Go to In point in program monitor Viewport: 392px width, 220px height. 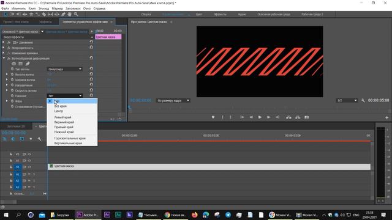coord(242,117)
